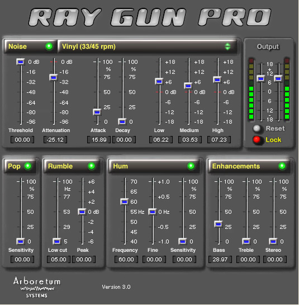Toggle the Enhancements section green LED
The height and width of the screenshot is (305, 299).
[x=282, y=166]
